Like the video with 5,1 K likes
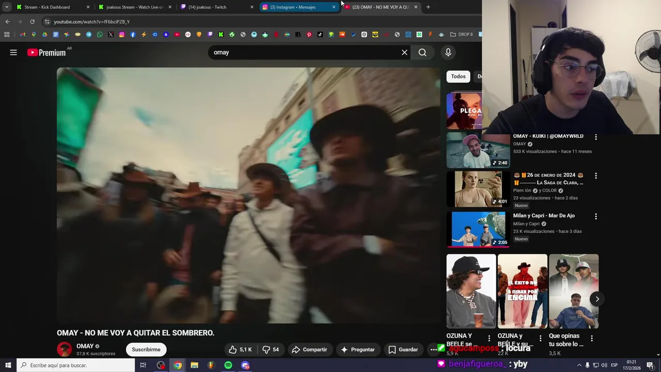This screenshot has width=661, height=372. click(x=241, y=350)
